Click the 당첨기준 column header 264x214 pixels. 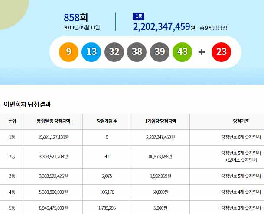point(241,121)
